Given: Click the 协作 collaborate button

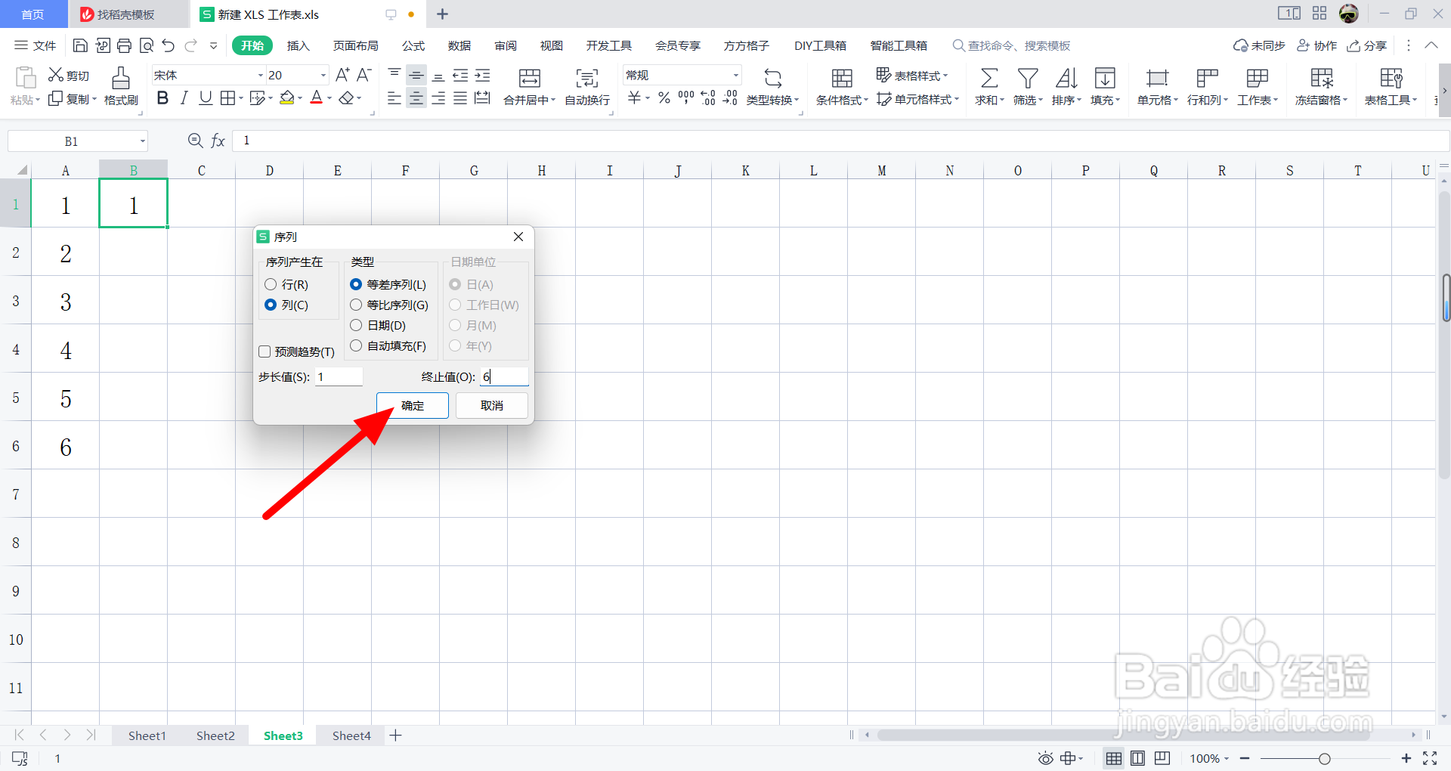Looking at the screenshot, I should click(1317, 46).
